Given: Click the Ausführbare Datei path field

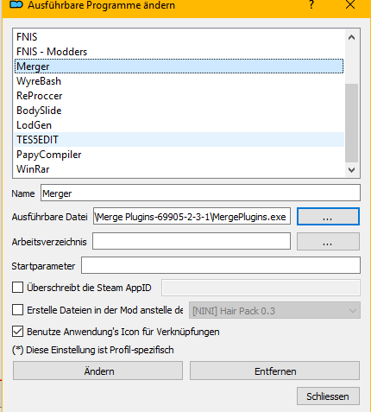Looking at the screenshot, I should [x=192, y=216].
